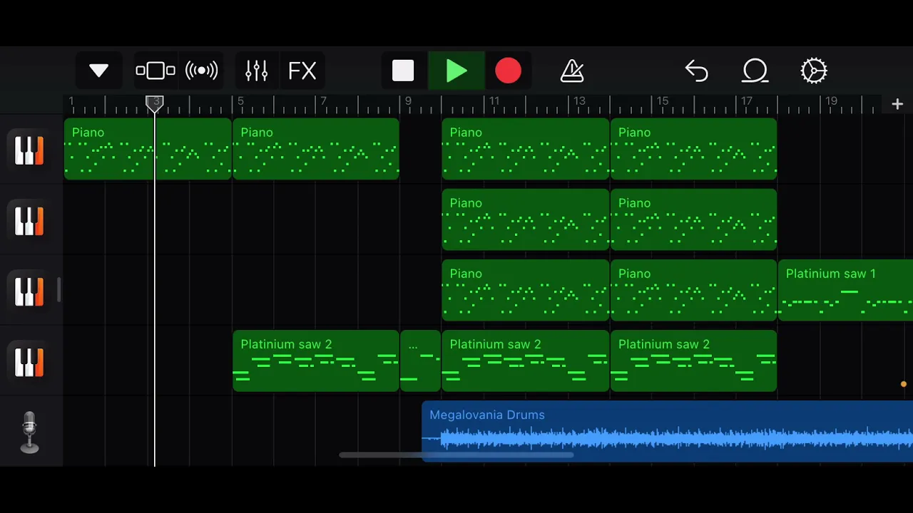This screenshot has height=513, width=913.
Task: Select the second track's keyboard instrument icon
Action: 29,221
